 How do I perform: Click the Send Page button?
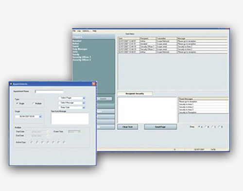coord(160,127)
